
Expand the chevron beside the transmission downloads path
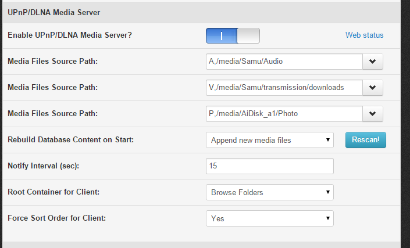coord(373,87)
